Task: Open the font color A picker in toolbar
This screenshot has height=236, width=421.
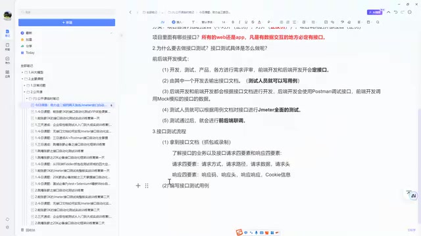Action: click(x=259, y=22)
